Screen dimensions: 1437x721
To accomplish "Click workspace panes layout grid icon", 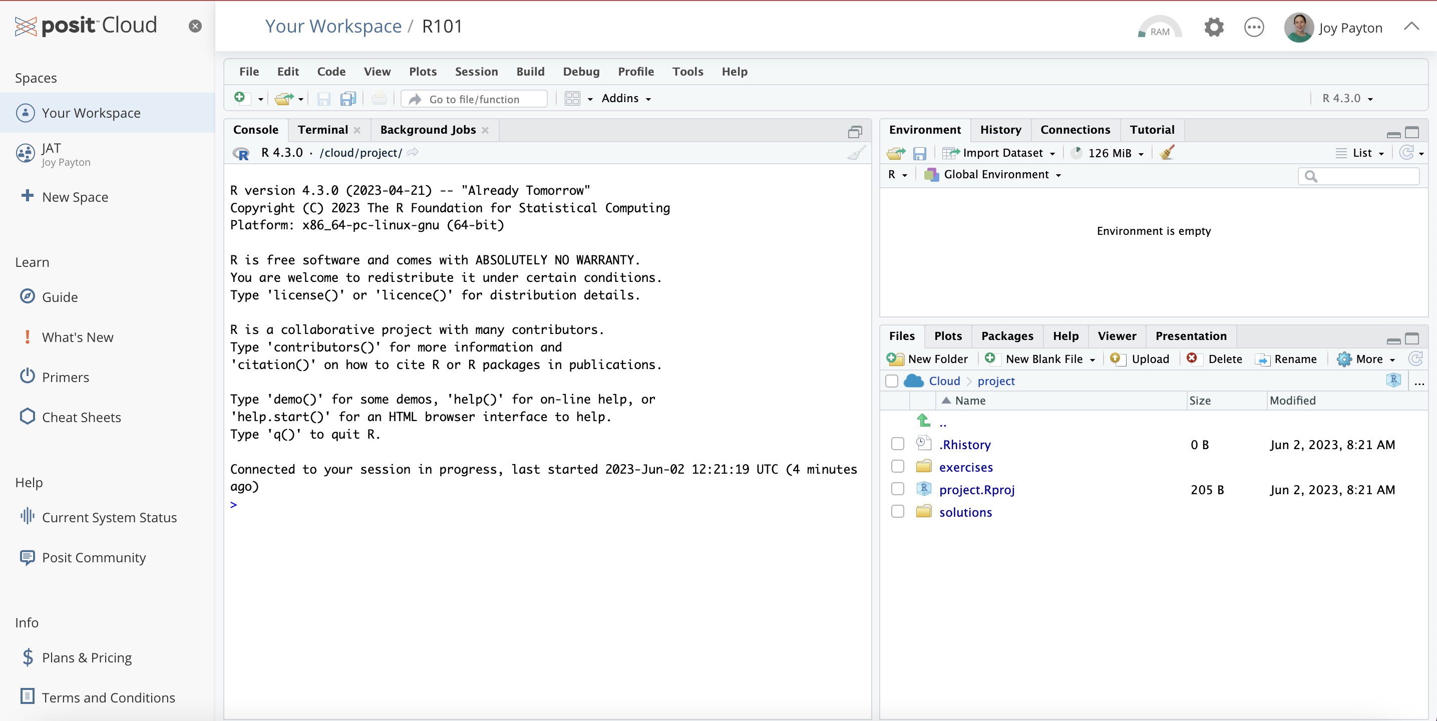I will point(572,99).
